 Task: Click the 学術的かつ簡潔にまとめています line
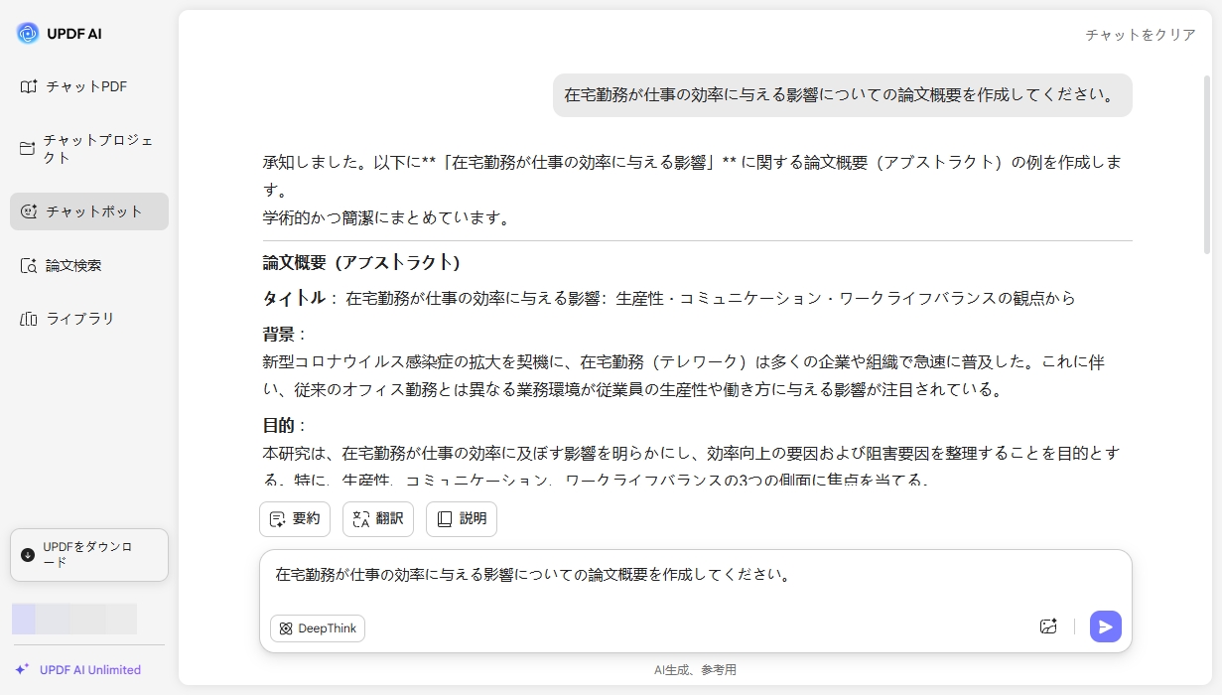tap(386, 217)
